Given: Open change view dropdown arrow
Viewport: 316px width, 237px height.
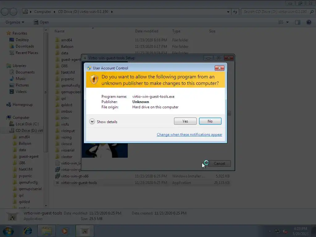Looking at the screenshot, I should (288, 22).
